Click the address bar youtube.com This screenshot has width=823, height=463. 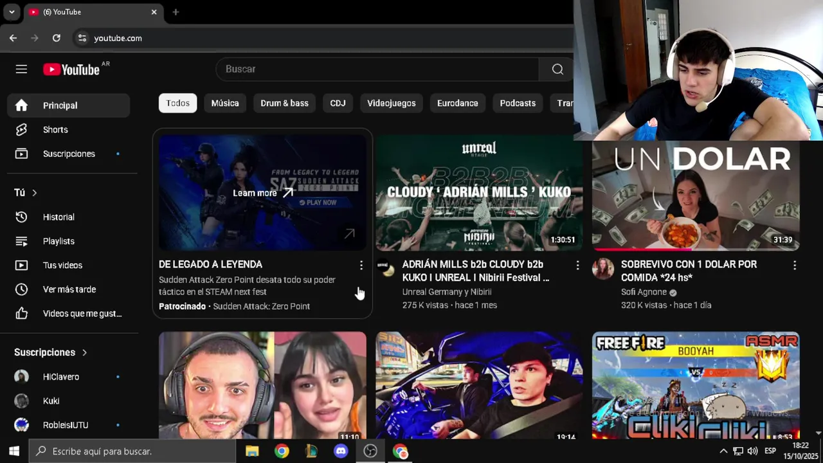(x=118, y=38)
